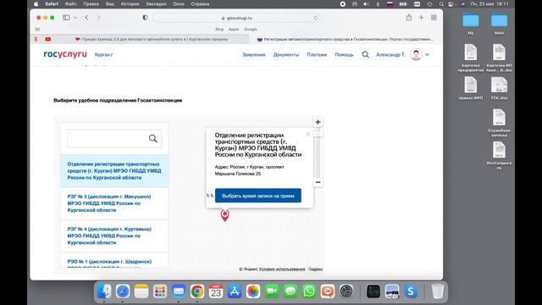Open Условия использования link

[x=282, y=269]
